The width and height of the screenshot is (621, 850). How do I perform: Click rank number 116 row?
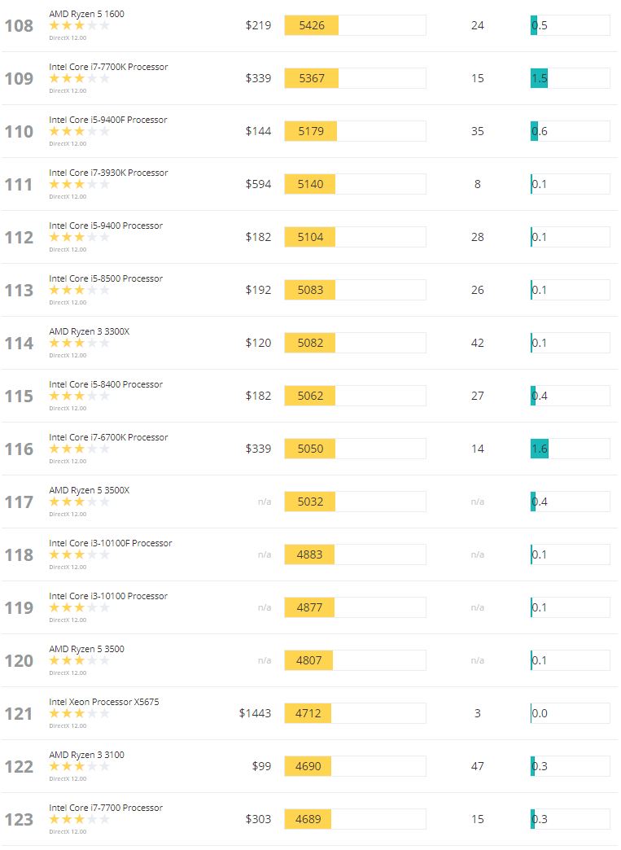point(19,449)
